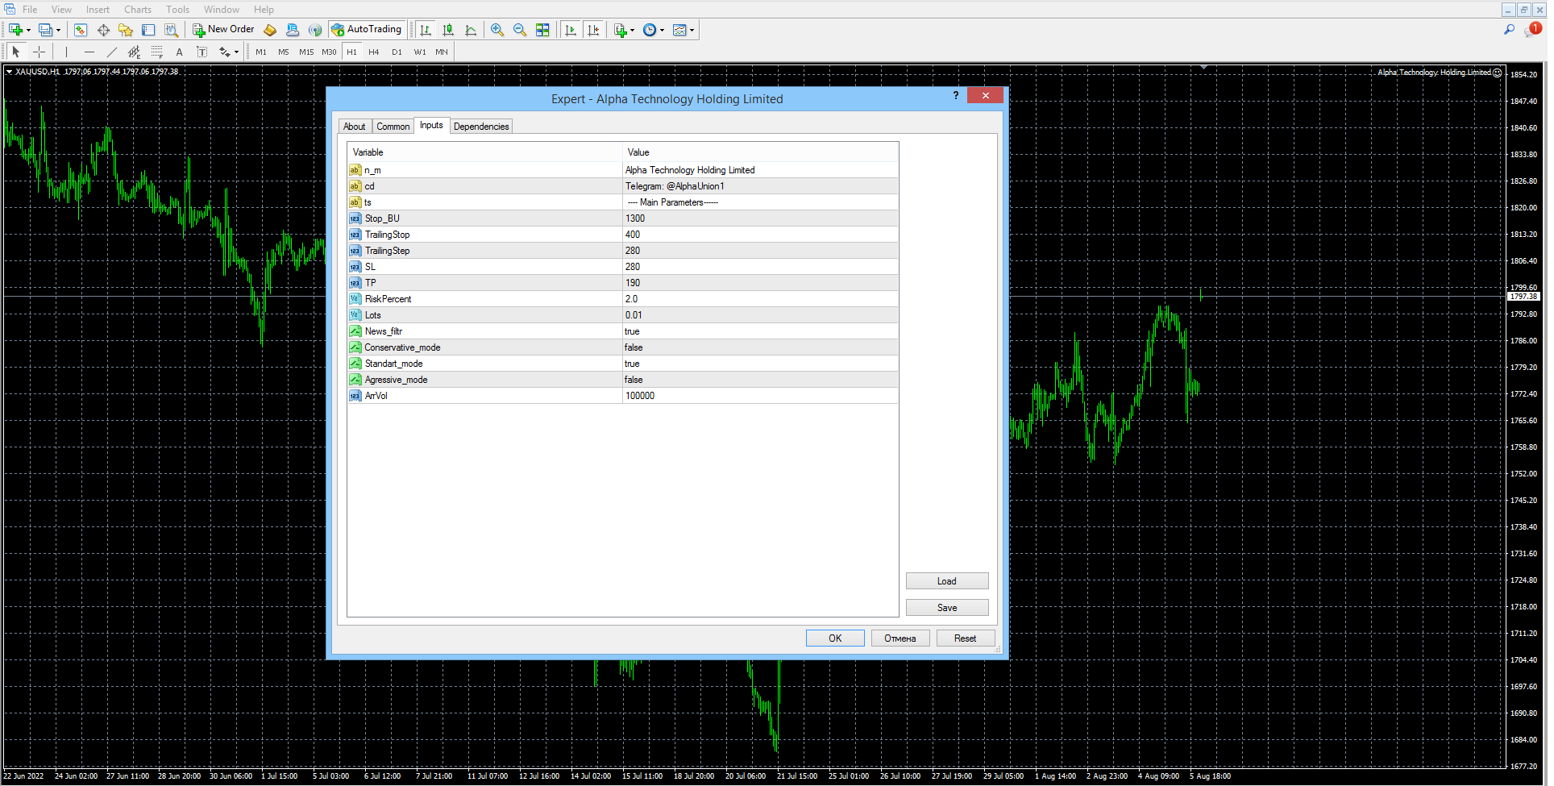Open the Strategy Tester icon
1554x786 pixels.
tap(171, 30)
